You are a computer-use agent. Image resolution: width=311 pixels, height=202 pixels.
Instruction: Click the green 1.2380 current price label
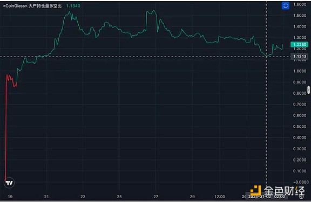(299, 44)
